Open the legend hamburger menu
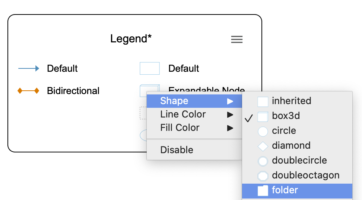The width and height of the screenshot is (362, 200). (237, 39)
